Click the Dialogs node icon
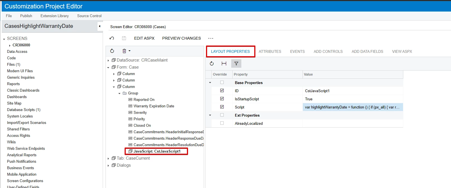This screenshot has height=188, width=451. [113, 165]
